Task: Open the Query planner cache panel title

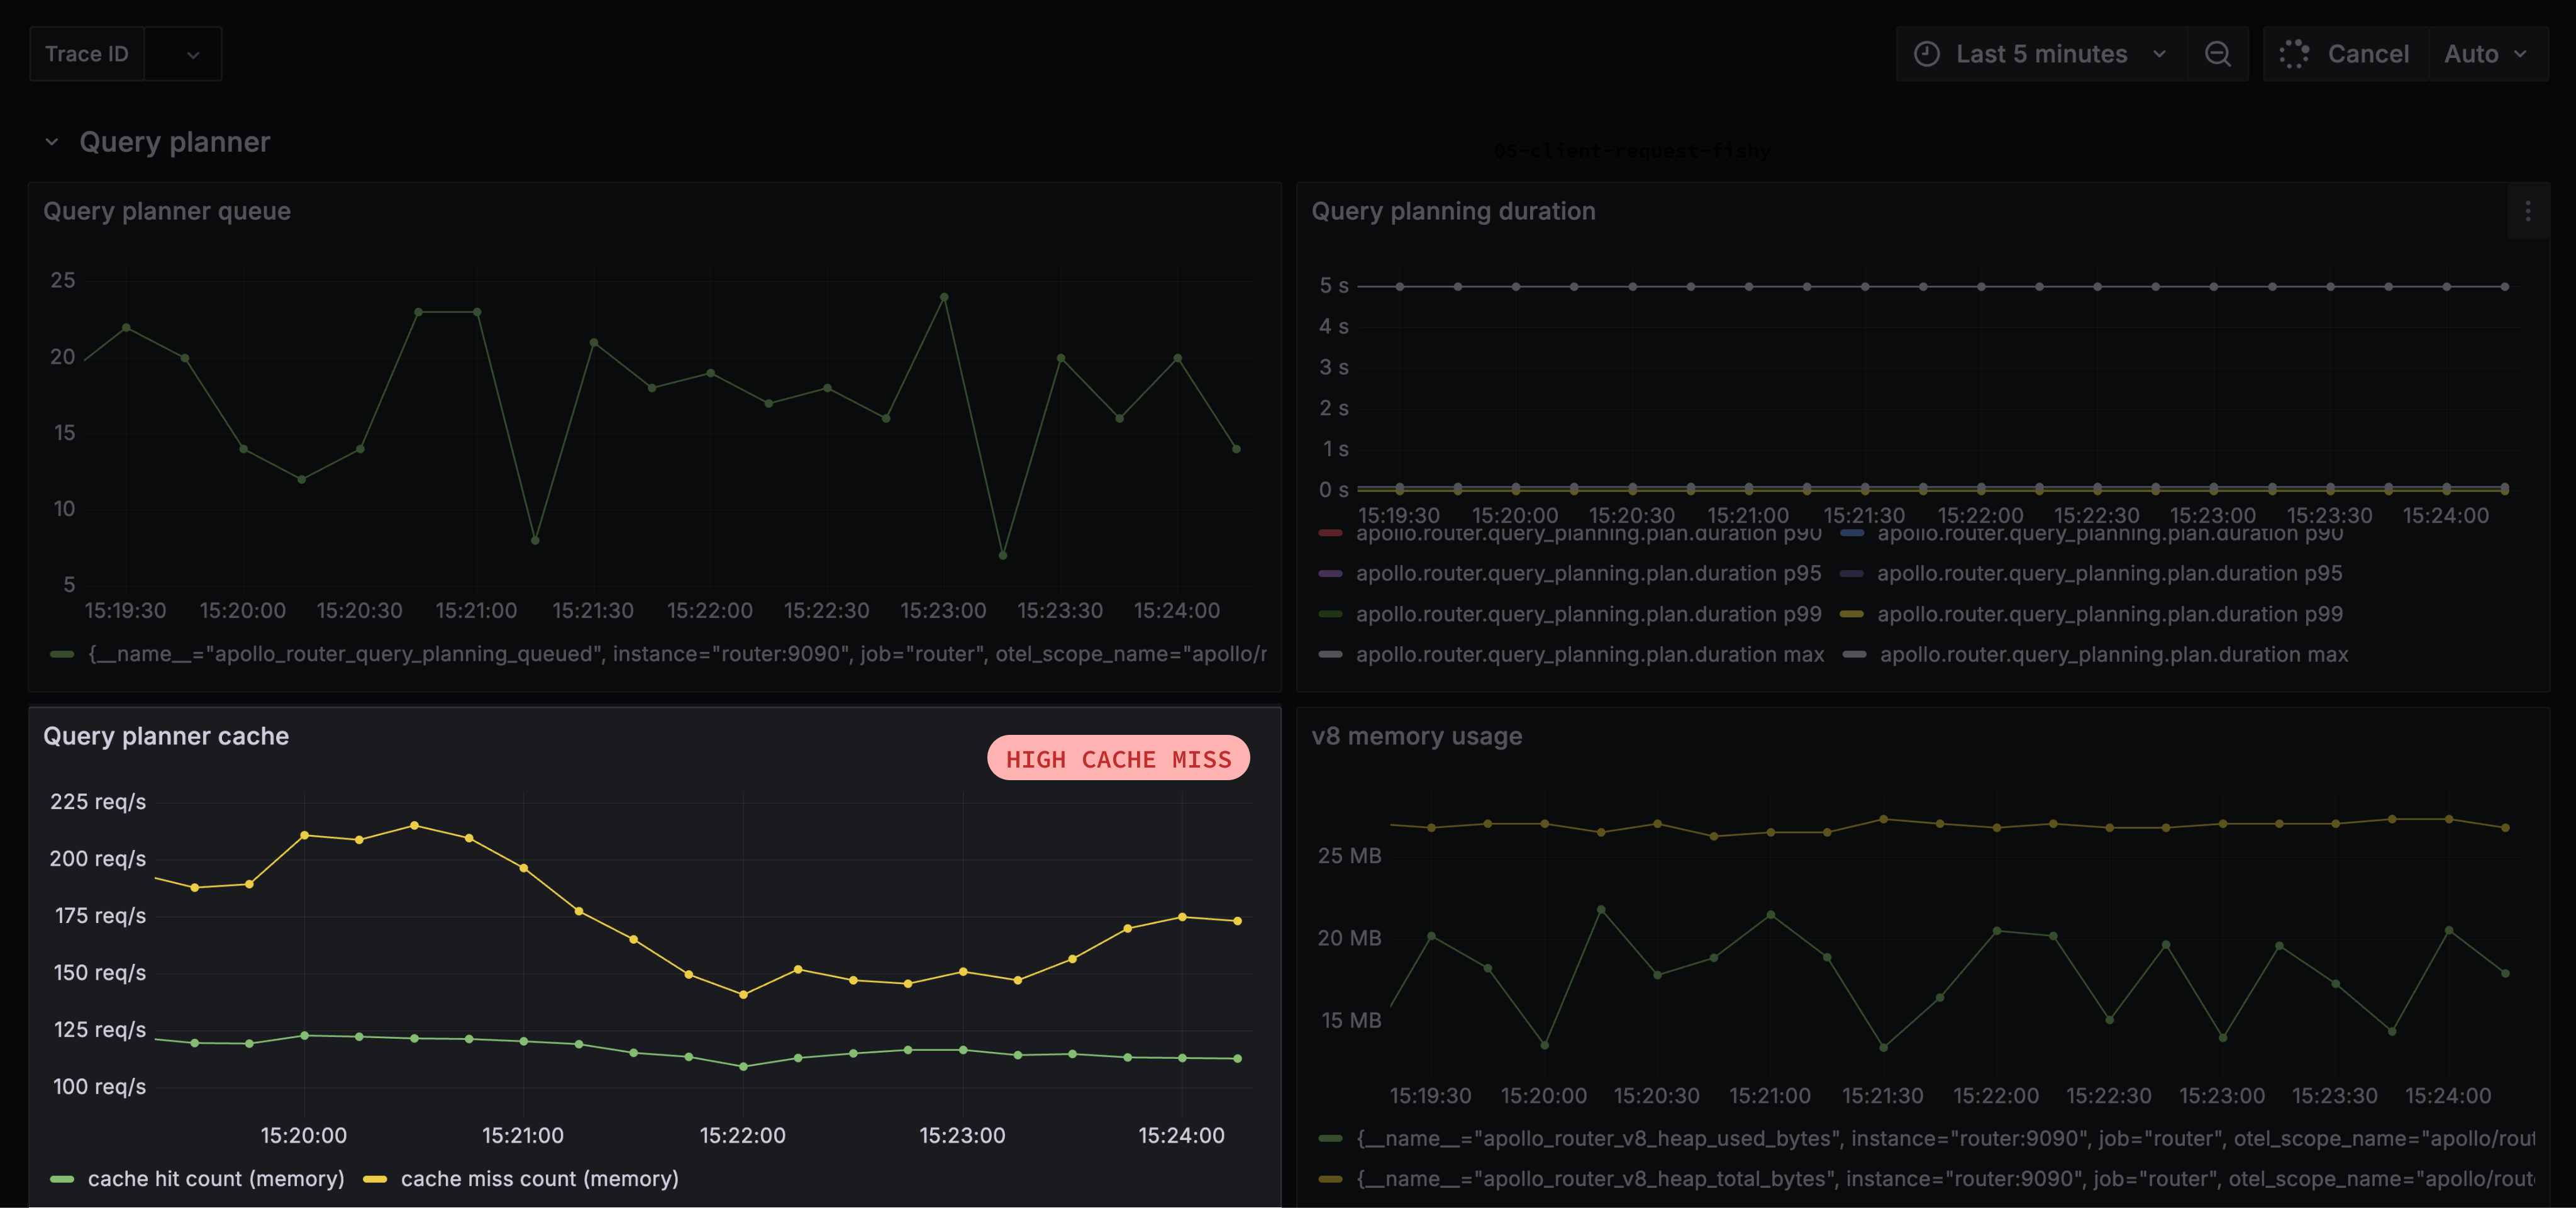Action: [x=166, y=736]
